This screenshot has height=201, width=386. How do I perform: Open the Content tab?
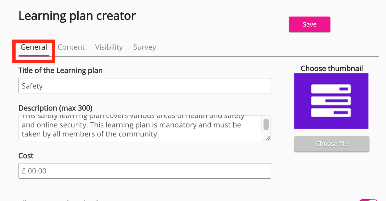click(x=71, y=47)
